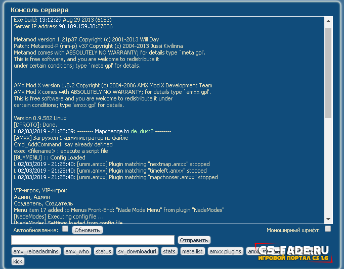Click the sv_downloadurl command button
The height and width of the screenshot is (269, 344).
pyautogui.click(x=137, y=251)
